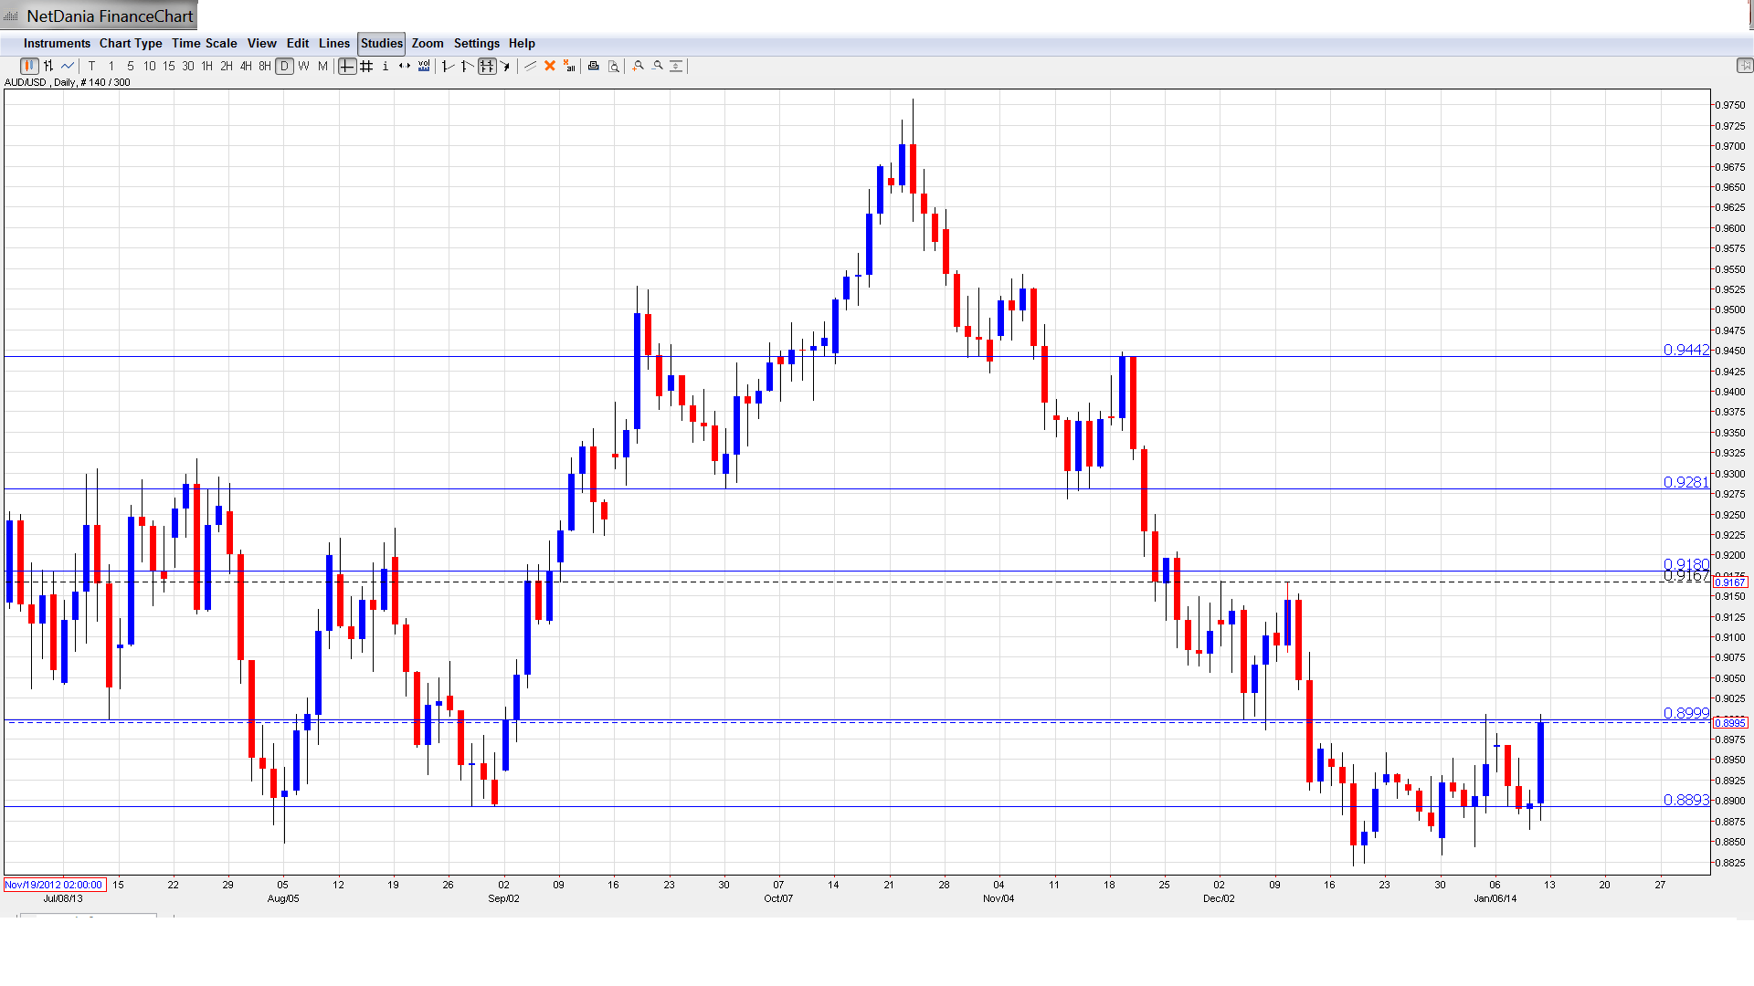The image size is (1754, 986).
Task: Select the line chart type icon
Action: coord(68,66)
